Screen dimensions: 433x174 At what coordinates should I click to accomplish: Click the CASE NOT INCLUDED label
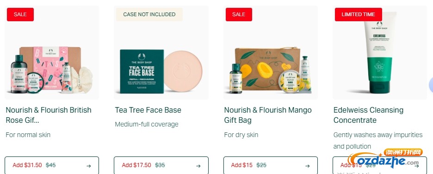tap(149, 15)
